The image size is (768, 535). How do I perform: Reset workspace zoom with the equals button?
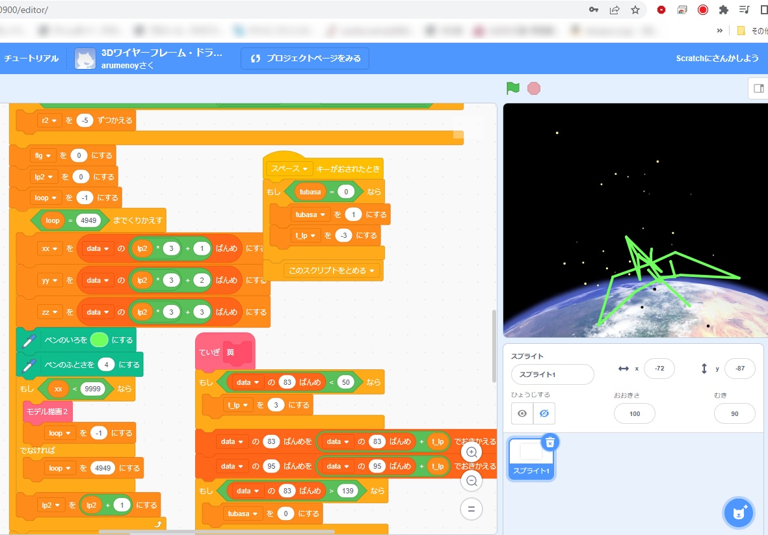click(471, 509)
